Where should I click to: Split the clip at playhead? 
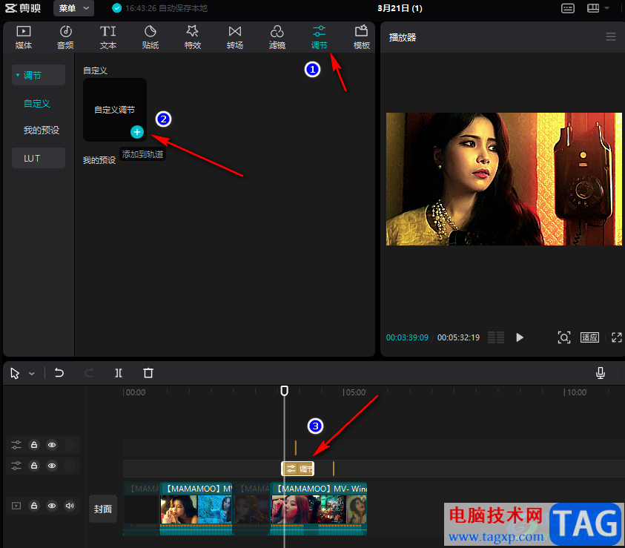tap(119, 373)
